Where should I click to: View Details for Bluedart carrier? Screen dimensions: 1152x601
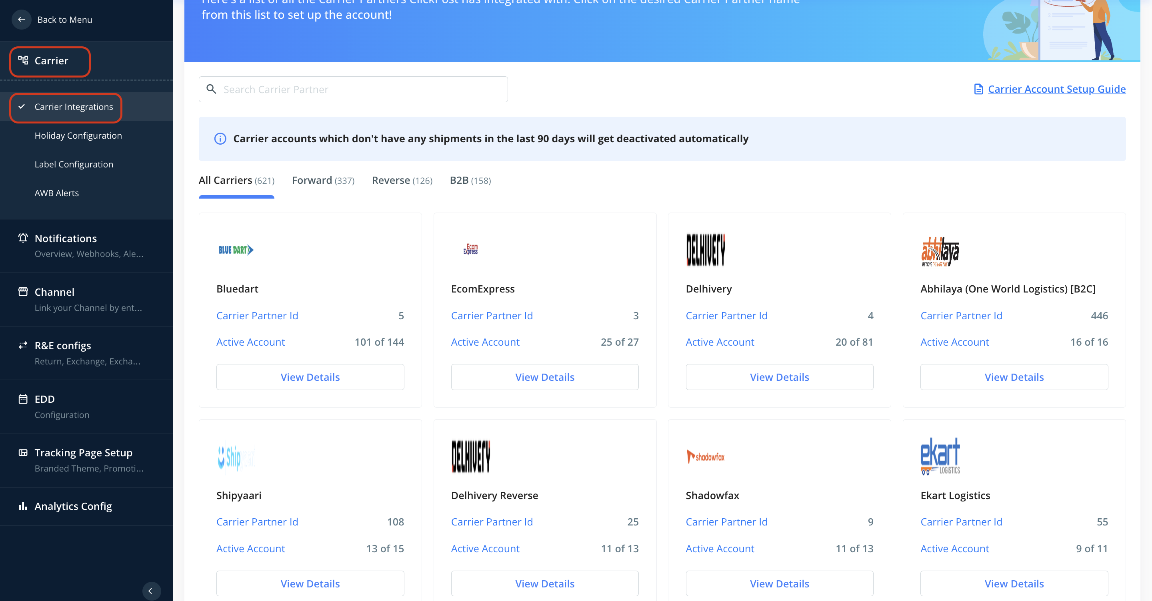point(310,377)
